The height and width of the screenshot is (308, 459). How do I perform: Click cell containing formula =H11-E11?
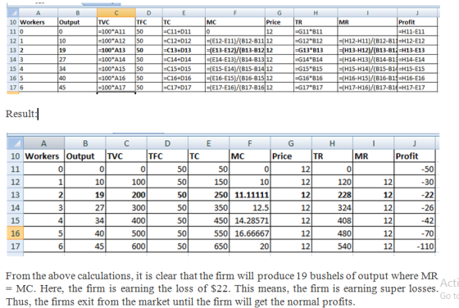417,31
